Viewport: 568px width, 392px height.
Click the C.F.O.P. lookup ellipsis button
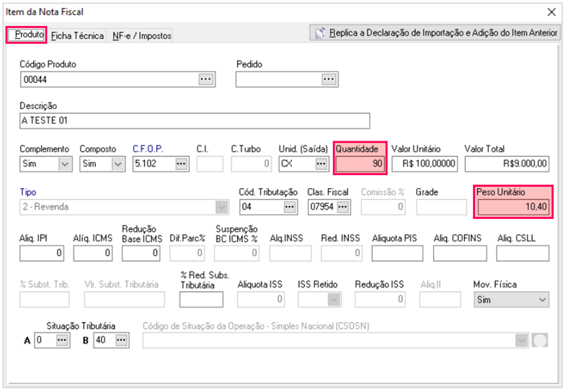pos(181,164)
